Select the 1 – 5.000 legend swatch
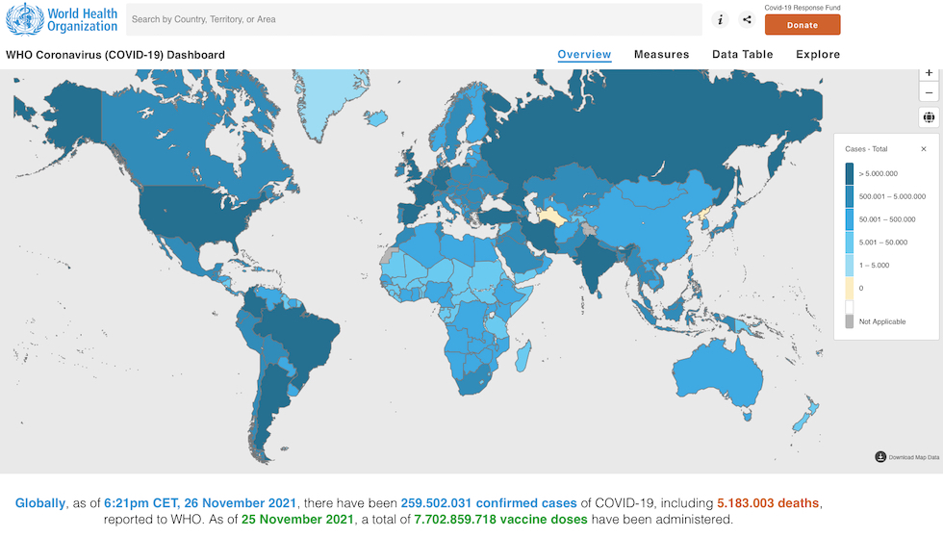Image resolution: width=943 pixels, height=537 pixels. [849, 266]
